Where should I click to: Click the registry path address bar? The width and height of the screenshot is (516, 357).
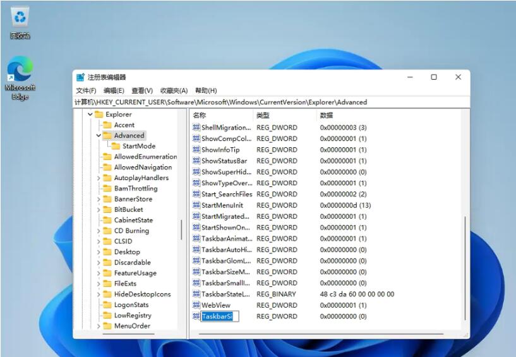pos(271,102)
